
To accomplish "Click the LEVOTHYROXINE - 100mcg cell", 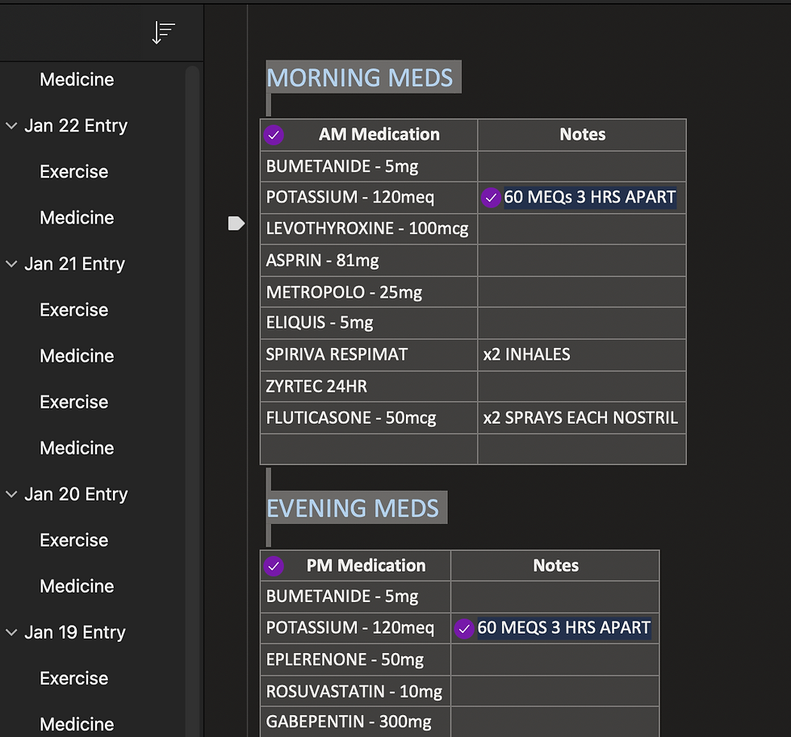I will click(369, 228).
